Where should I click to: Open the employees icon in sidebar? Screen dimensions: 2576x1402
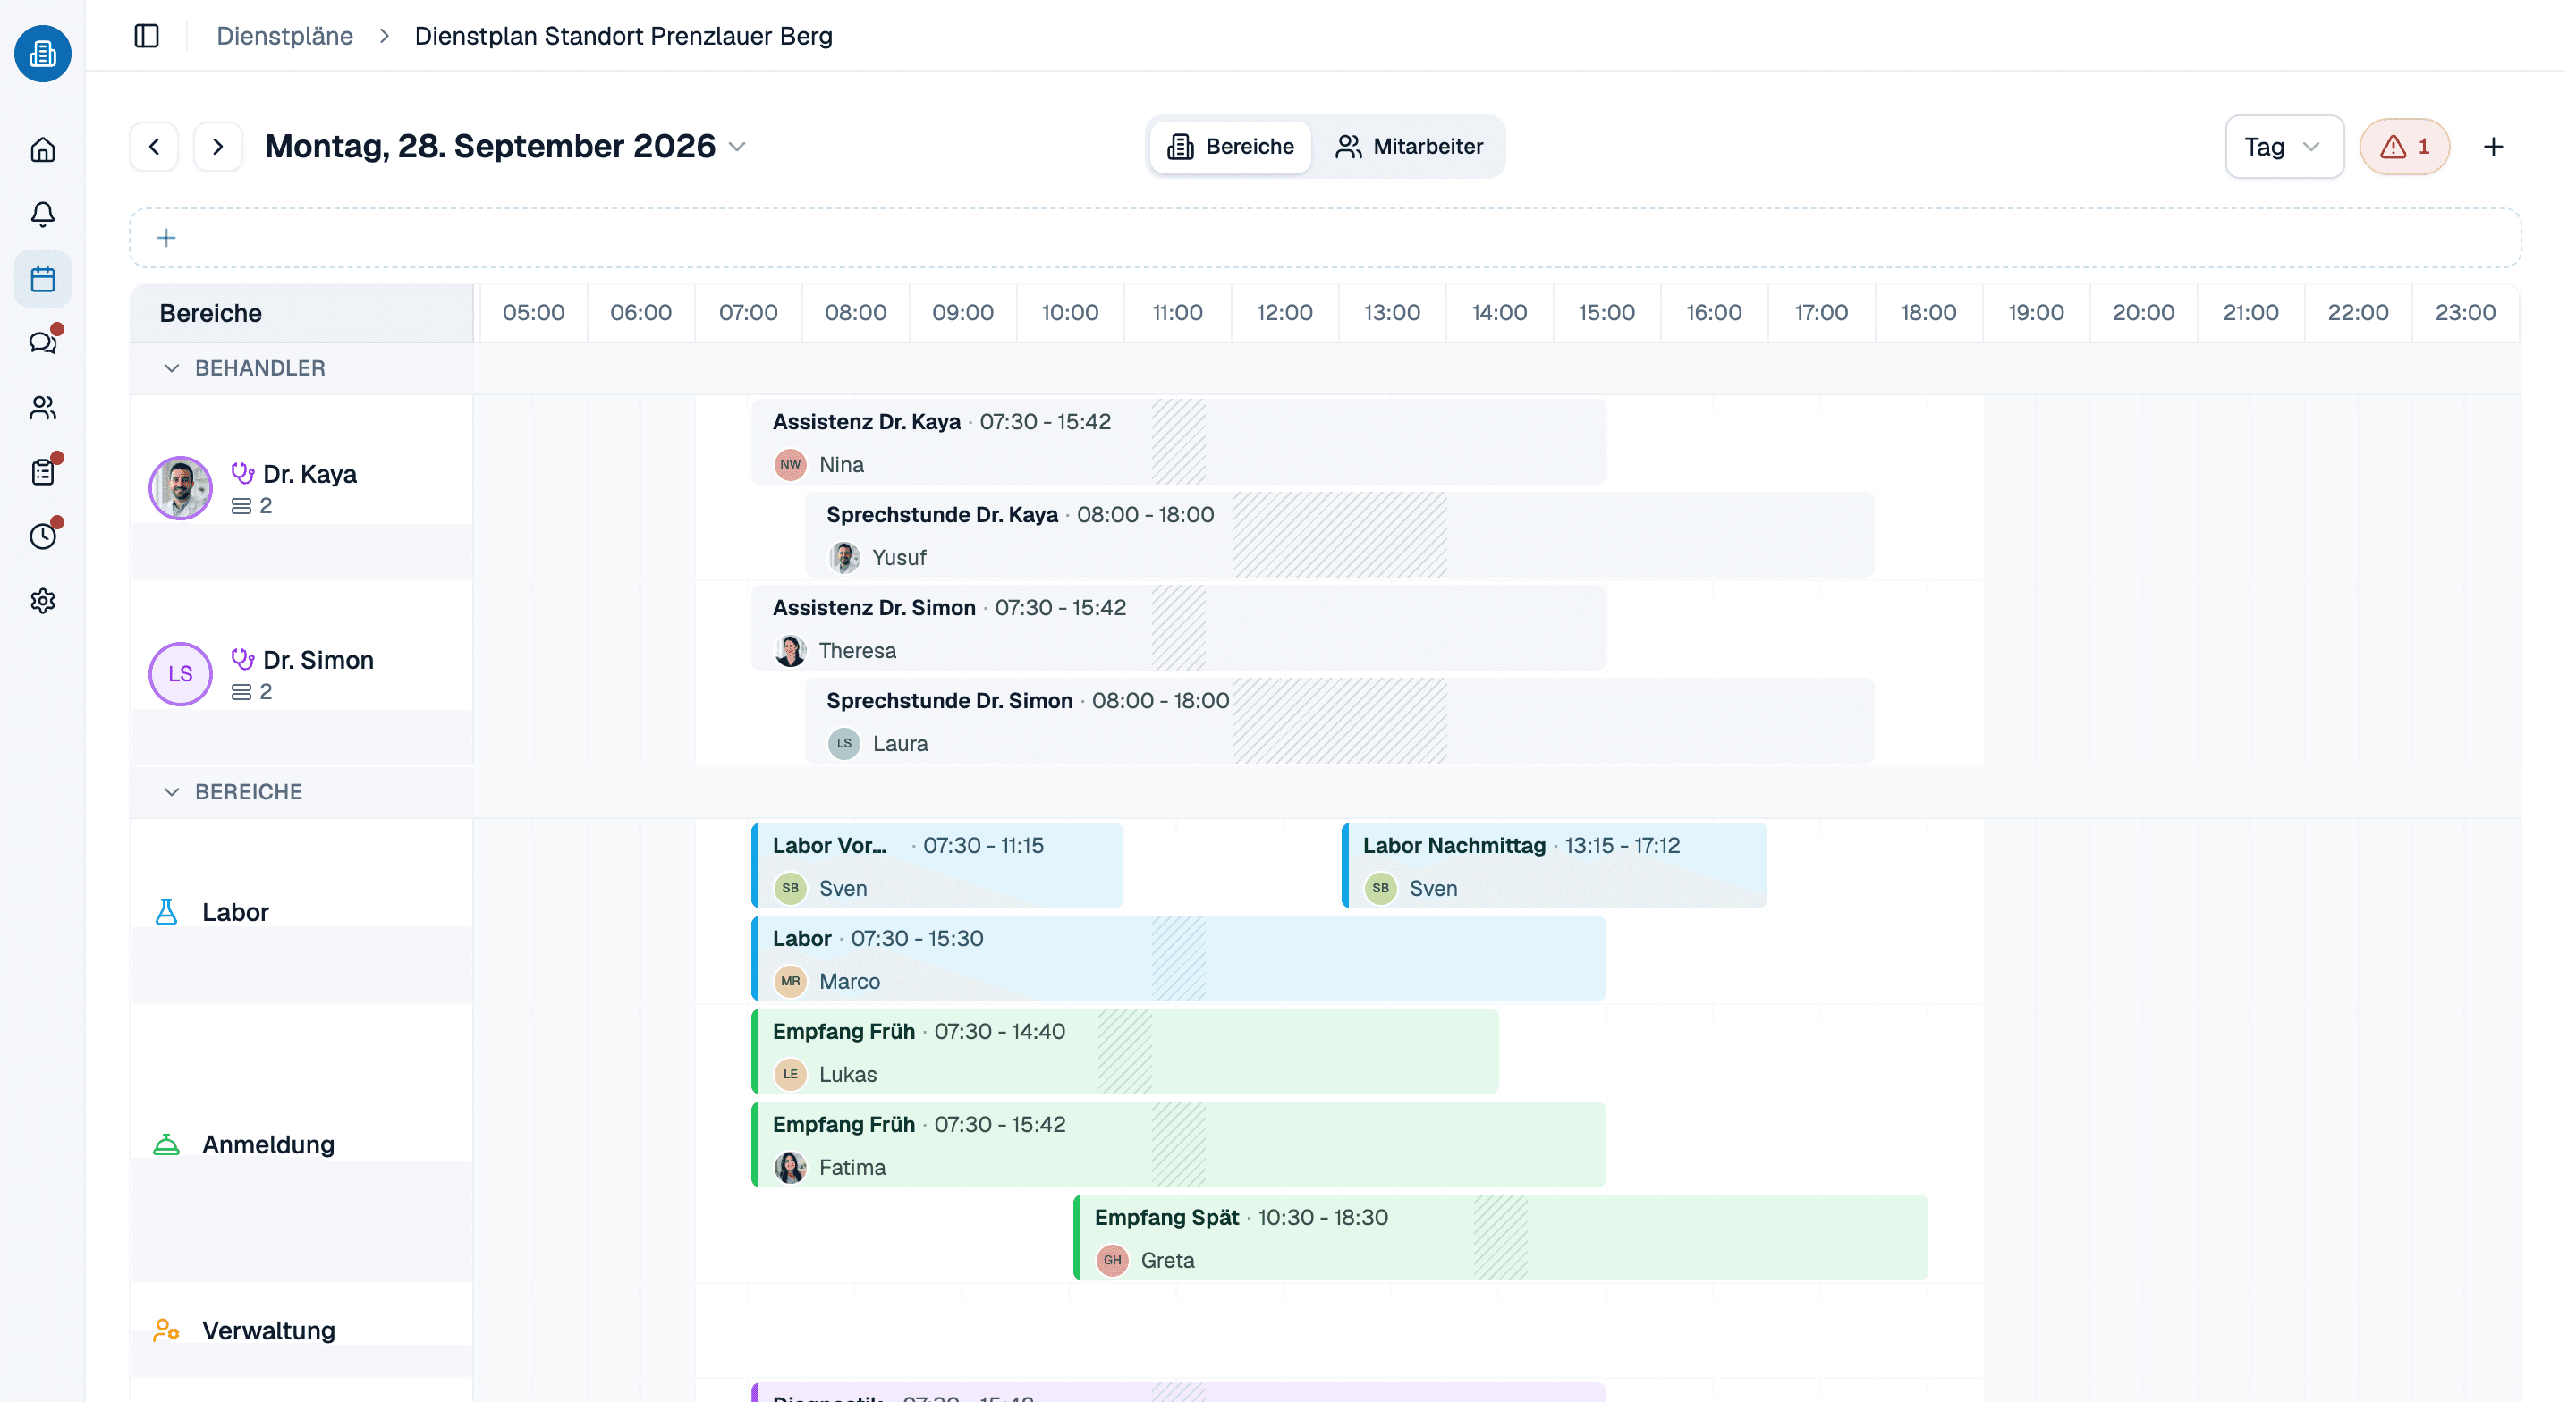point(42,408)
